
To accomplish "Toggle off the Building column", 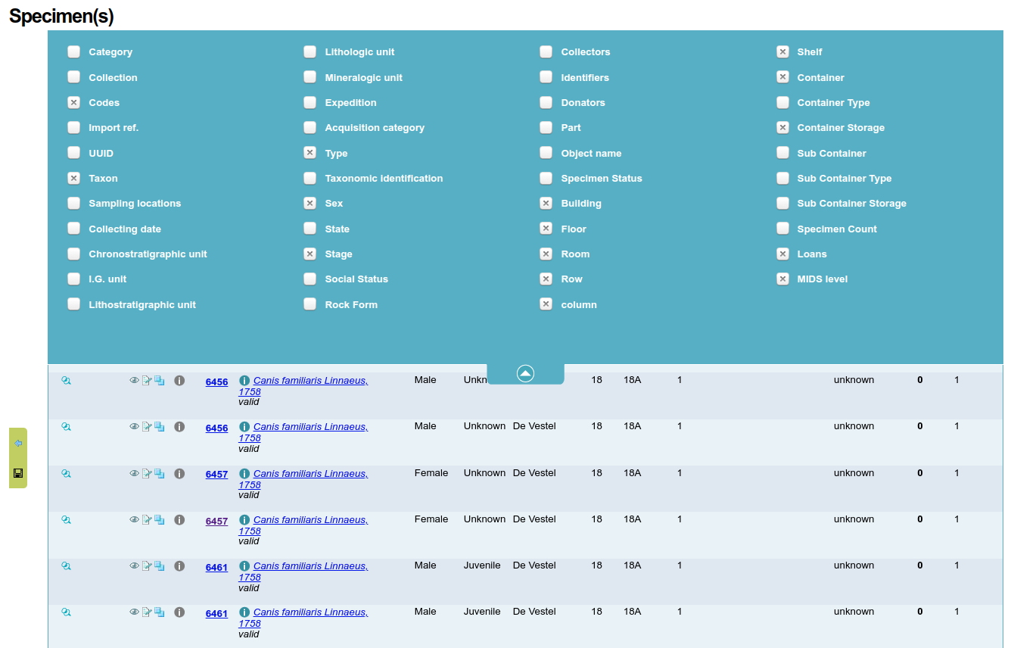I will pyautogui.click(x=546, y=203).
